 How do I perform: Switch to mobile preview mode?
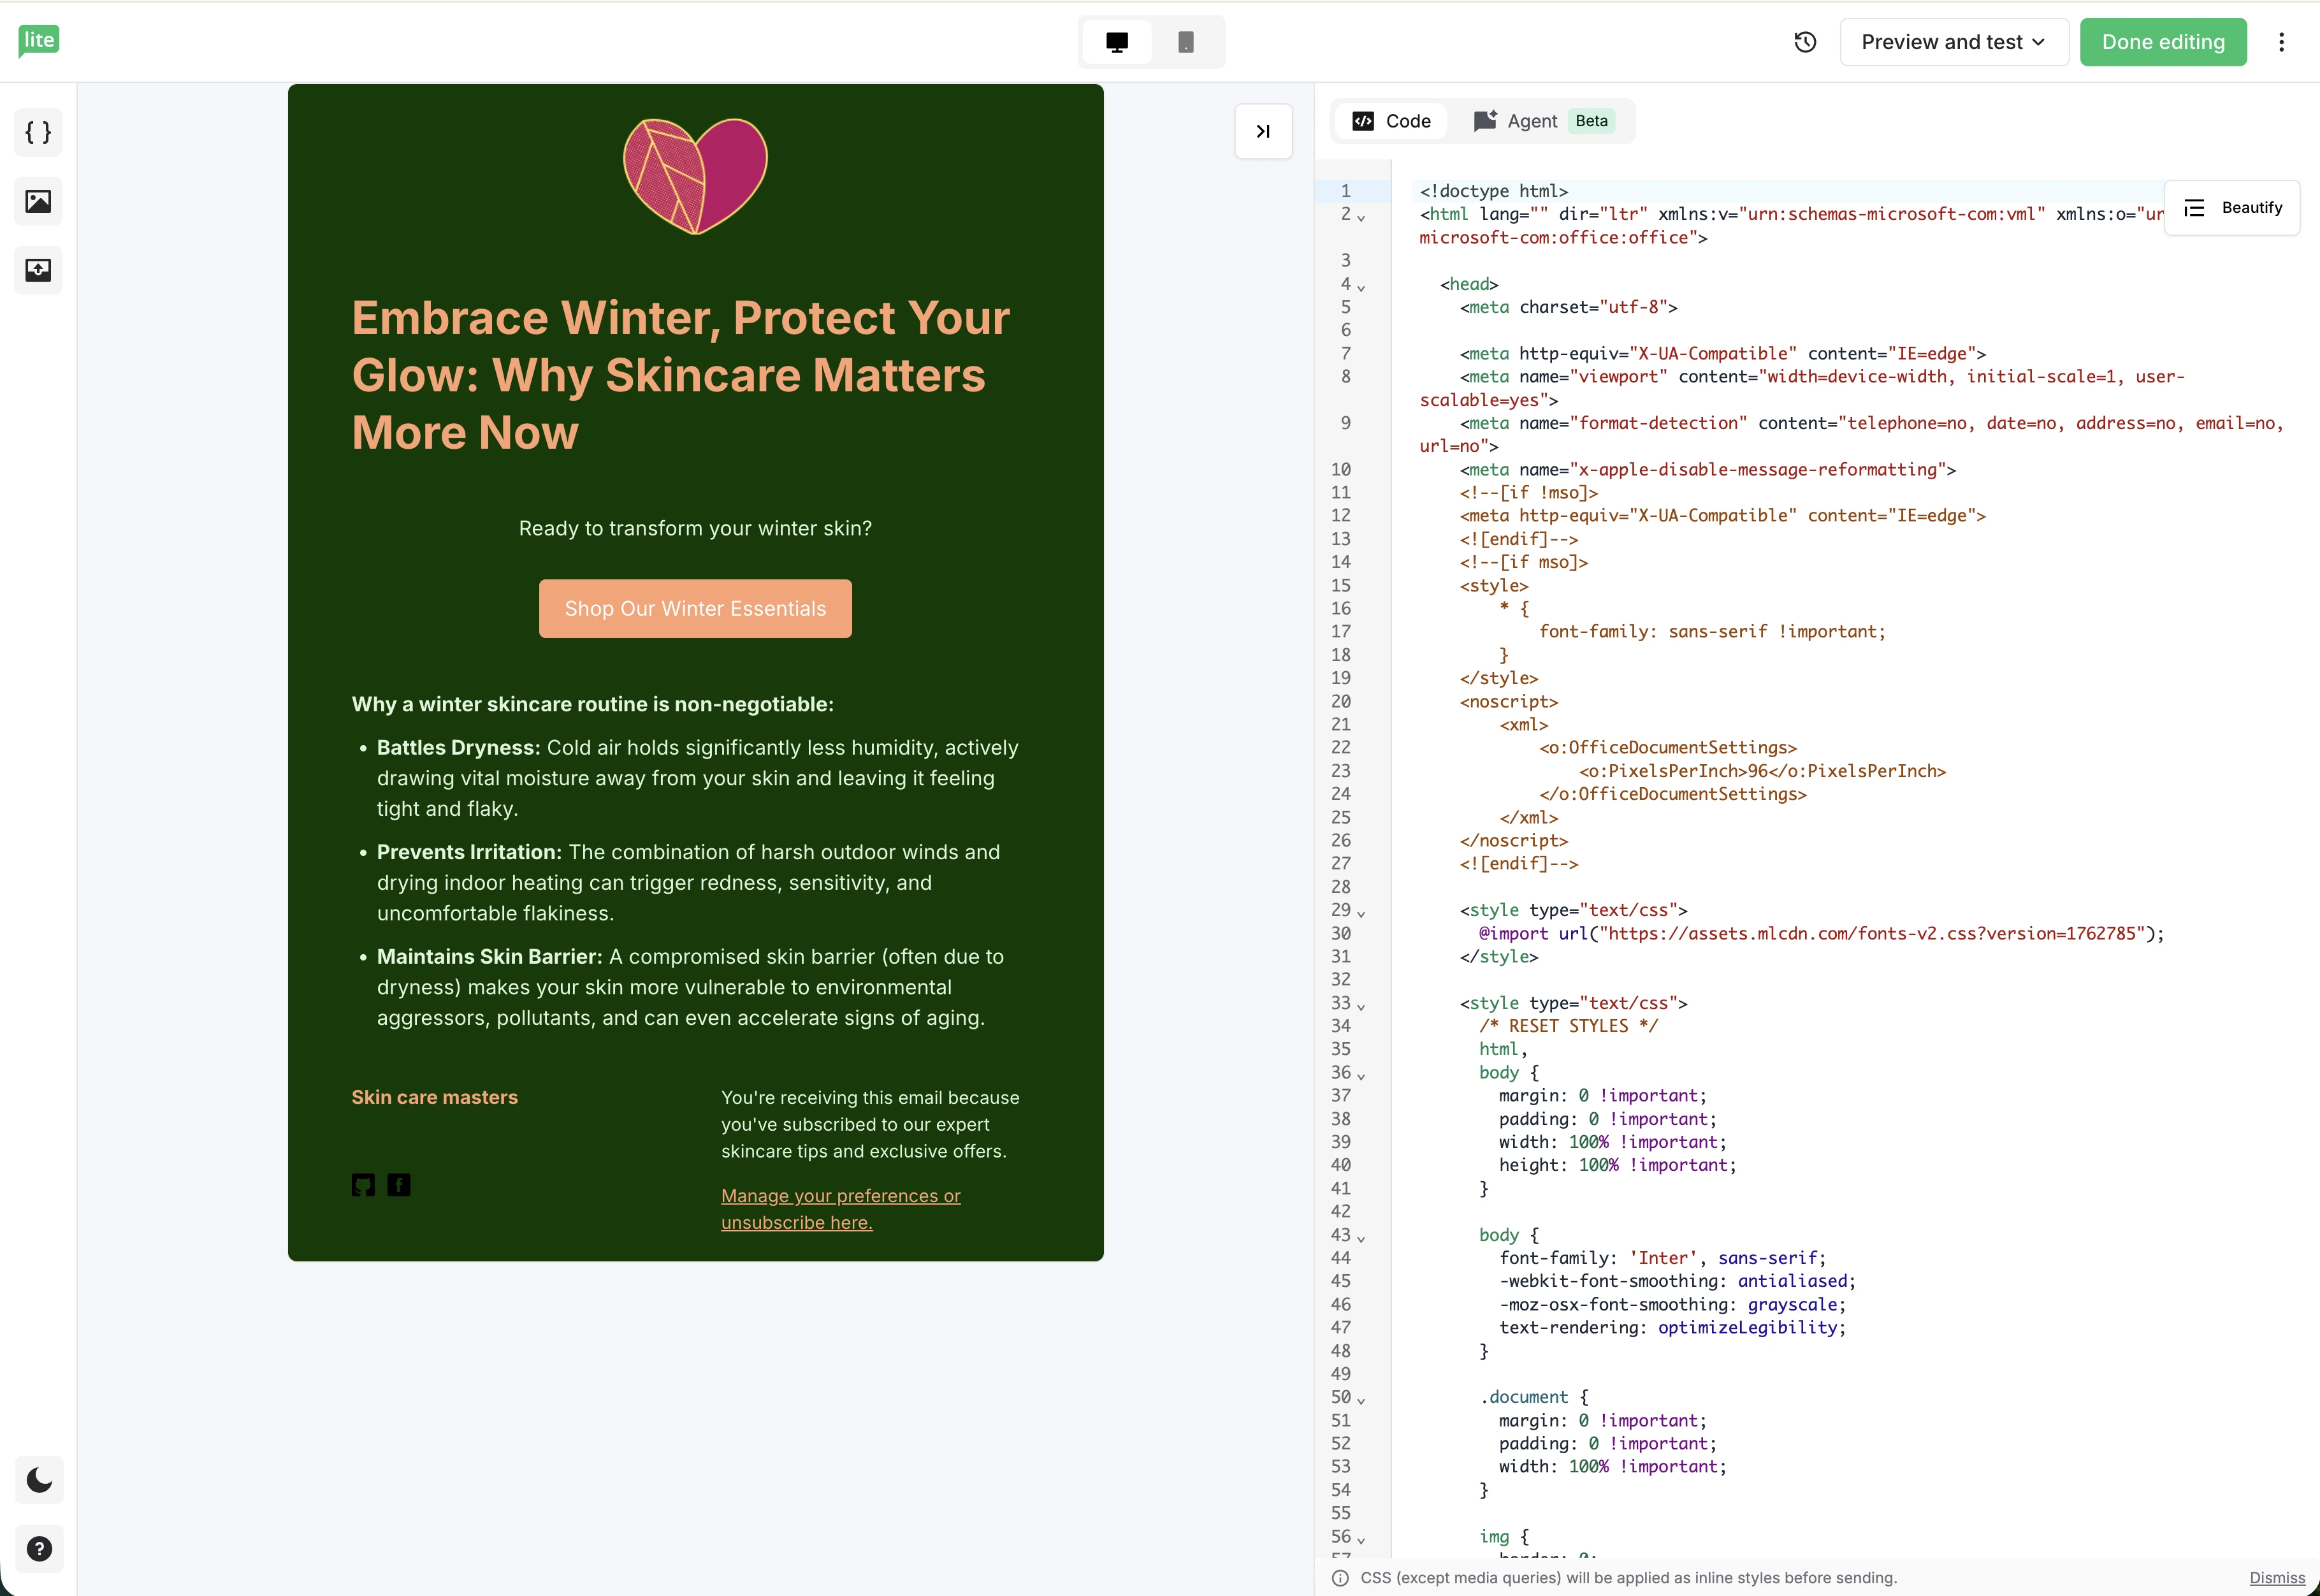[1186, 42]
